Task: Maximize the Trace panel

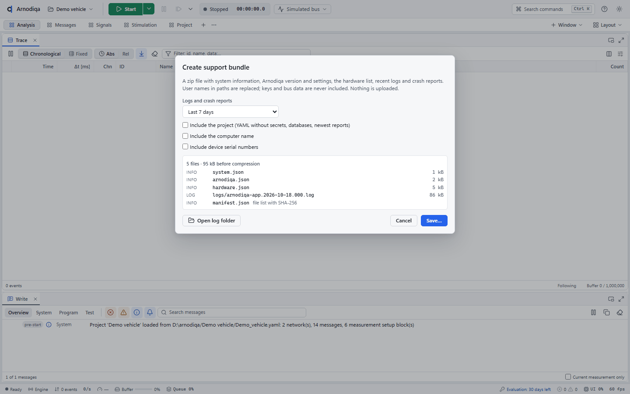Action: (621, 40)
